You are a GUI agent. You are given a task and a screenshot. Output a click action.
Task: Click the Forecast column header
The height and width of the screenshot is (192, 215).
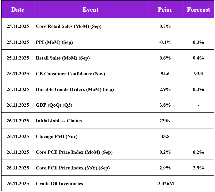(x=198, y=9)
